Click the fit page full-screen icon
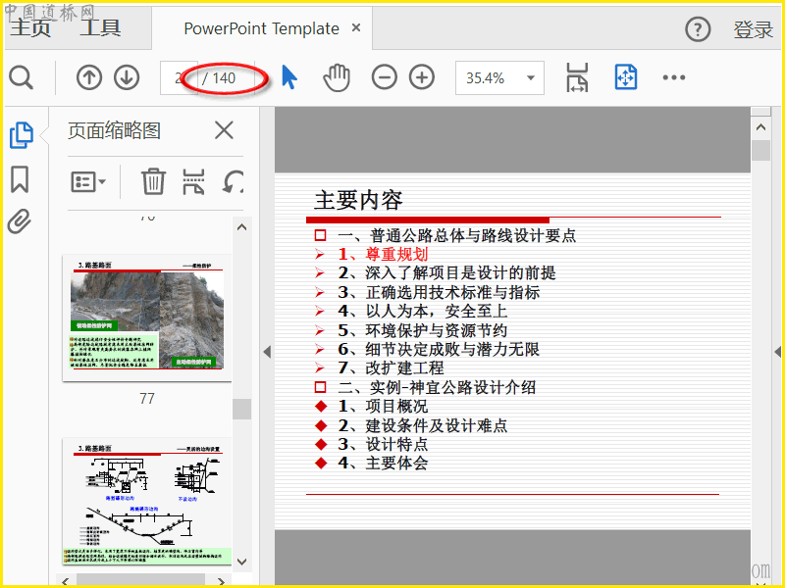Screen dimensions: 785x588 626,77
